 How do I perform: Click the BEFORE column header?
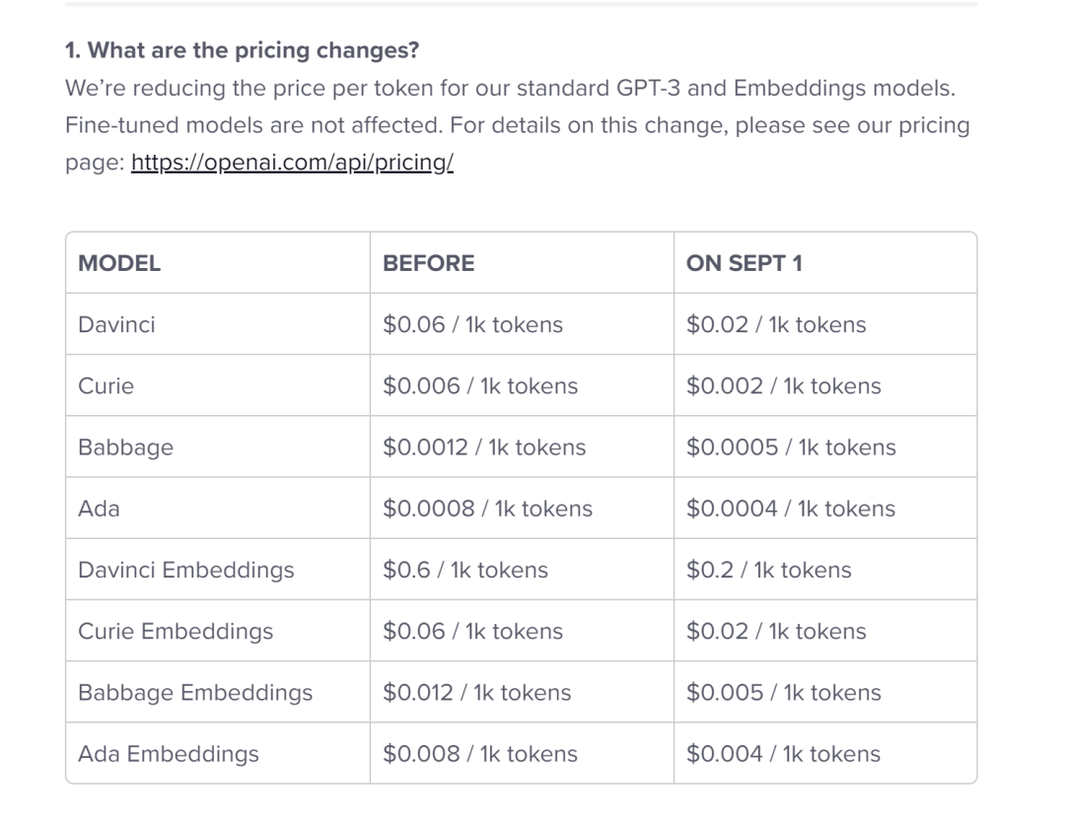428,263
